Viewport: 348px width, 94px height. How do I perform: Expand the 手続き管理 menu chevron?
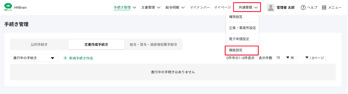coord(134,7)
